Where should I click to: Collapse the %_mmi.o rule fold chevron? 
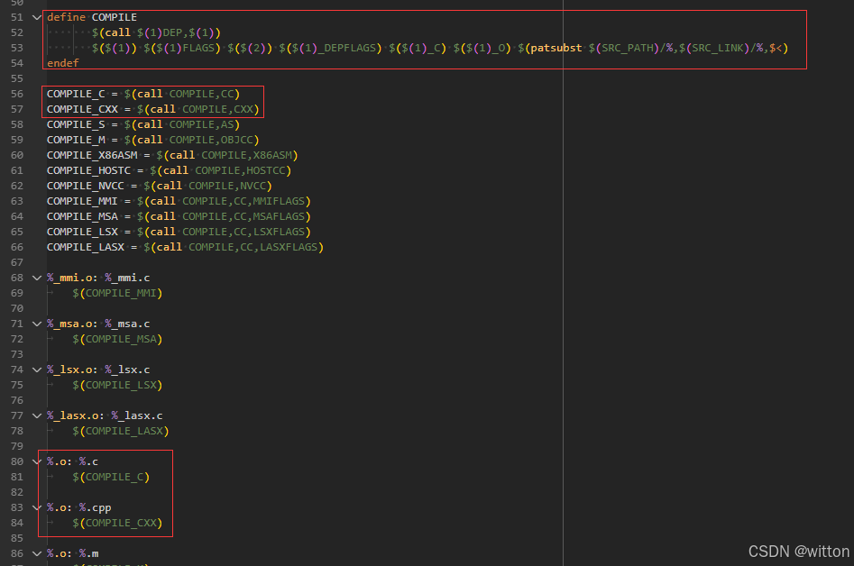point(36,278)
